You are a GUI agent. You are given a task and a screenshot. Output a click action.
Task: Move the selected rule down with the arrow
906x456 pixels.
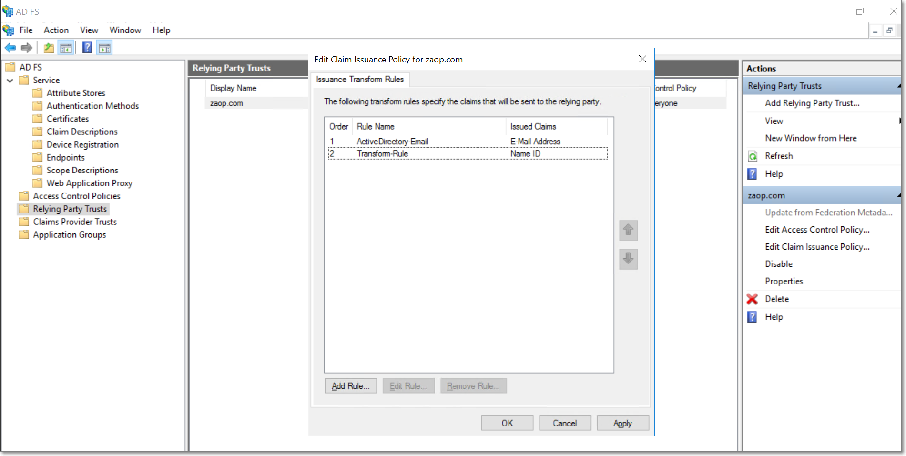pos(629,259)
